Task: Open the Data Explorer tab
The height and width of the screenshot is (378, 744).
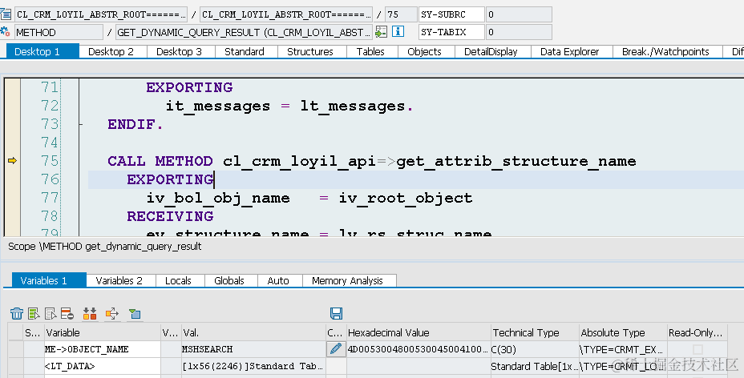Action: coord(570,51)
